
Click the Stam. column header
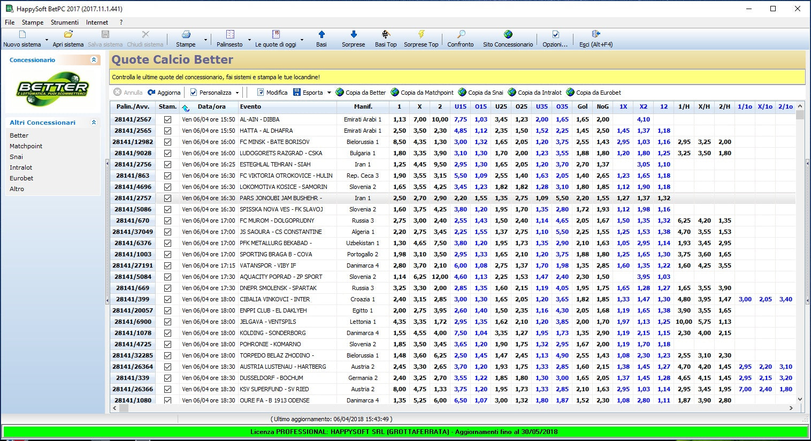[x=167, y=107]
